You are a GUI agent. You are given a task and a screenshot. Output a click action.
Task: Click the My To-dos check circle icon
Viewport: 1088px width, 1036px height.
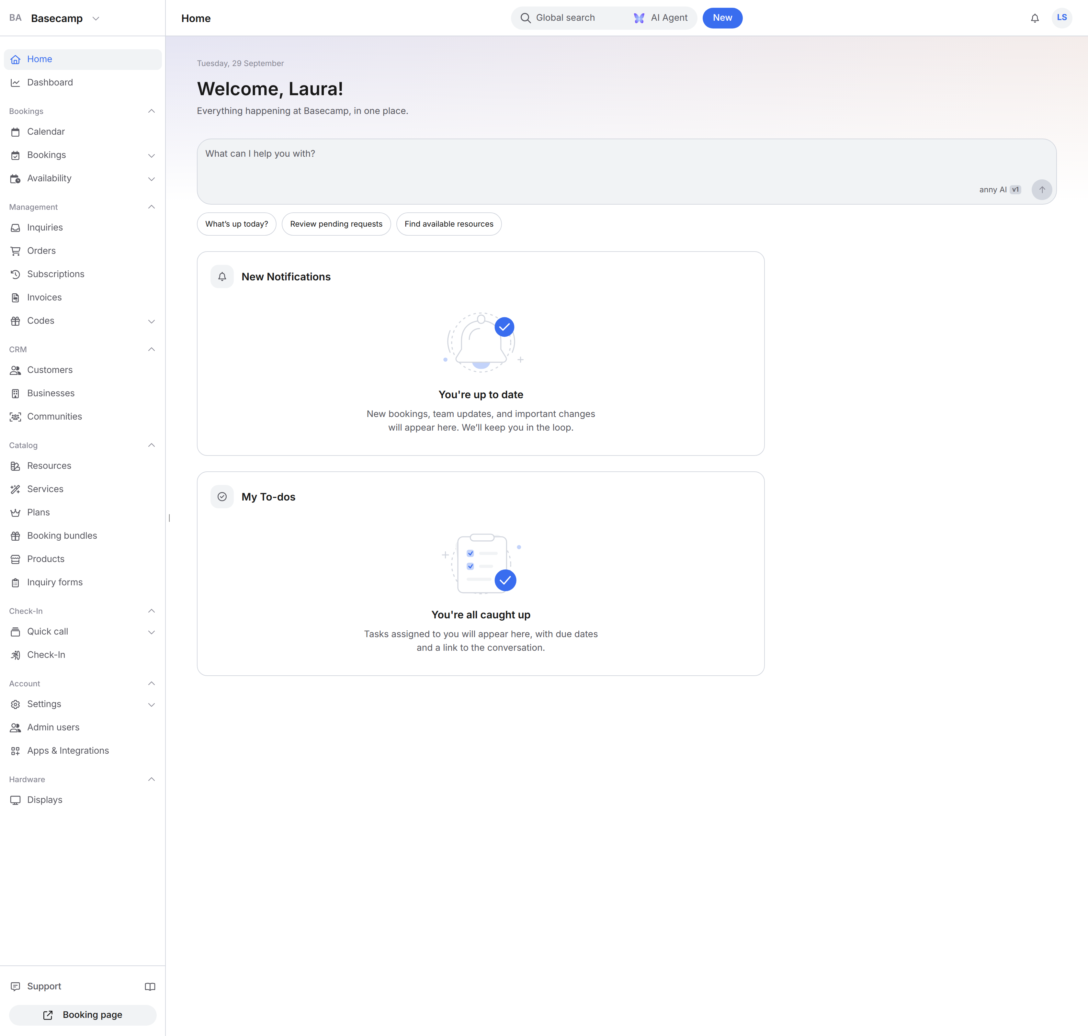[222, 496]
